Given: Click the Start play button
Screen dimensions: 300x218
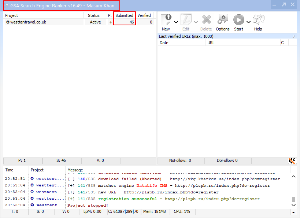Looking at the screenshot, I should [x=238, y=20].
